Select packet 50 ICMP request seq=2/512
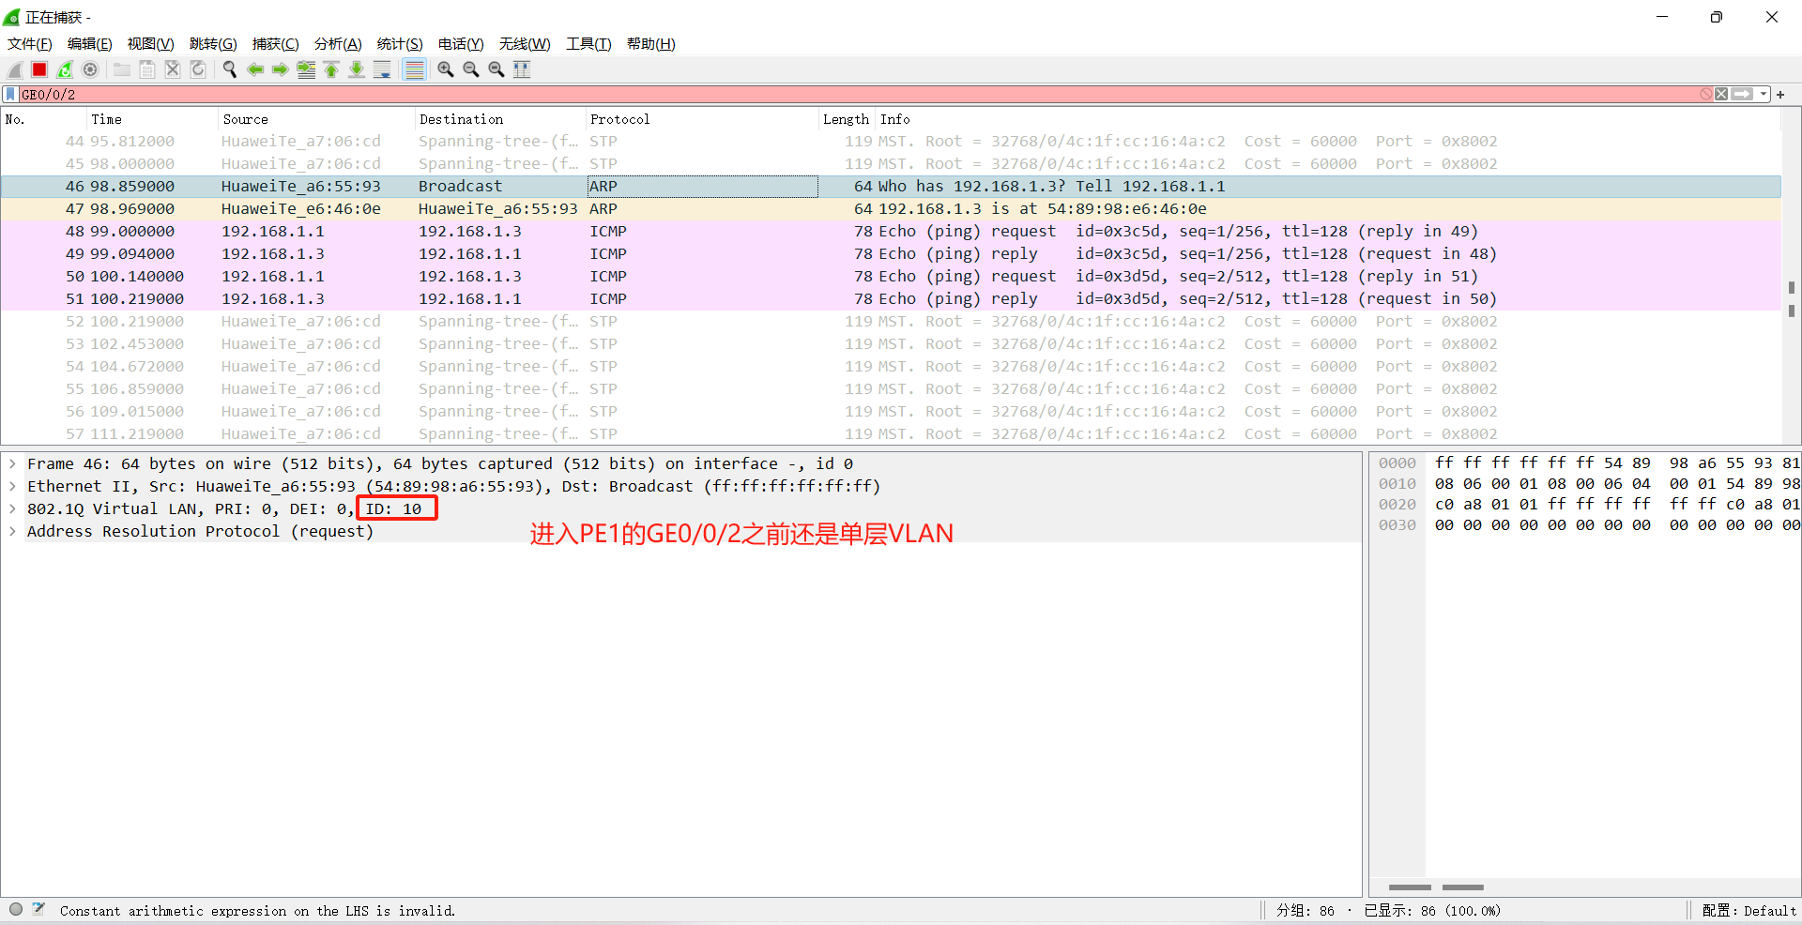The image size is (1802, 925). point(891,277)
